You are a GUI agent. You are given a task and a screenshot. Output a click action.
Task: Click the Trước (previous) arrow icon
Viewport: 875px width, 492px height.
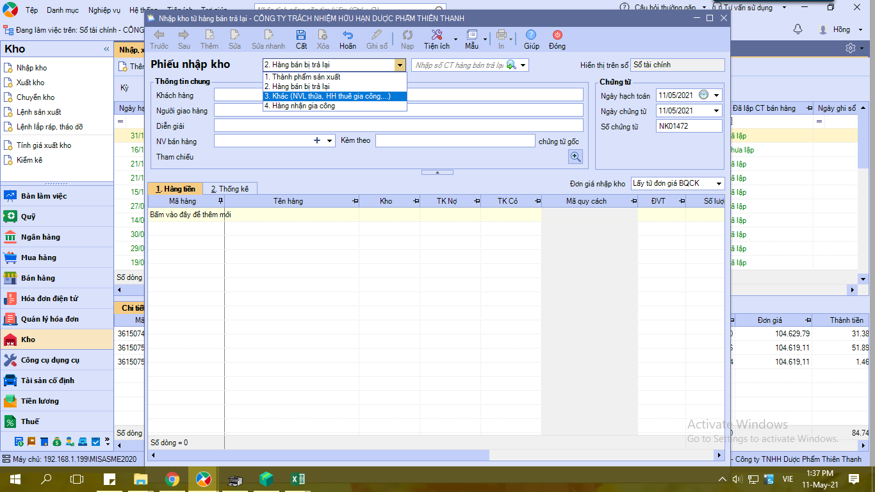[159, 35]
